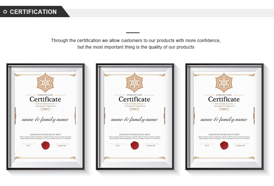The height and width of the screenshot is (186, 274).
Task: Click the red wax seal on third certificate
Action: click(x=224, y=145)
